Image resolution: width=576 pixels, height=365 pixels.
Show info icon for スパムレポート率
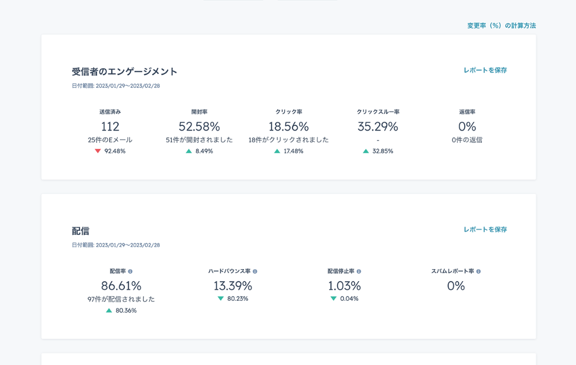click(x=478, y=271)
